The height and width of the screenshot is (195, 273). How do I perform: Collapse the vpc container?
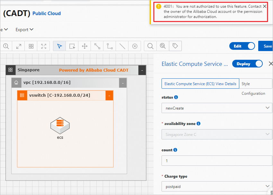click(x=123, y=83)
